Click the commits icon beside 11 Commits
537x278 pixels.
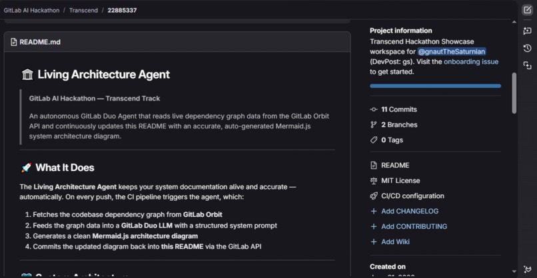click(374, 110)
